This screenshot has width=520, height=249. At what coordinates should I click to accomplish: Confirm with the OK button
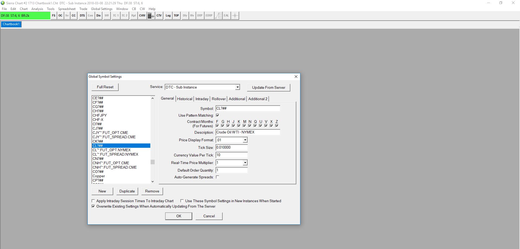[x=179, y=216]
